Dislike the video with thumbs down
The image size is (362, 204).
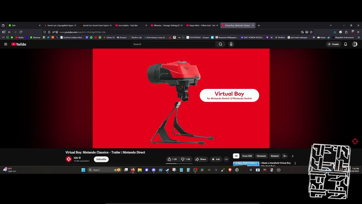[186, 159]
